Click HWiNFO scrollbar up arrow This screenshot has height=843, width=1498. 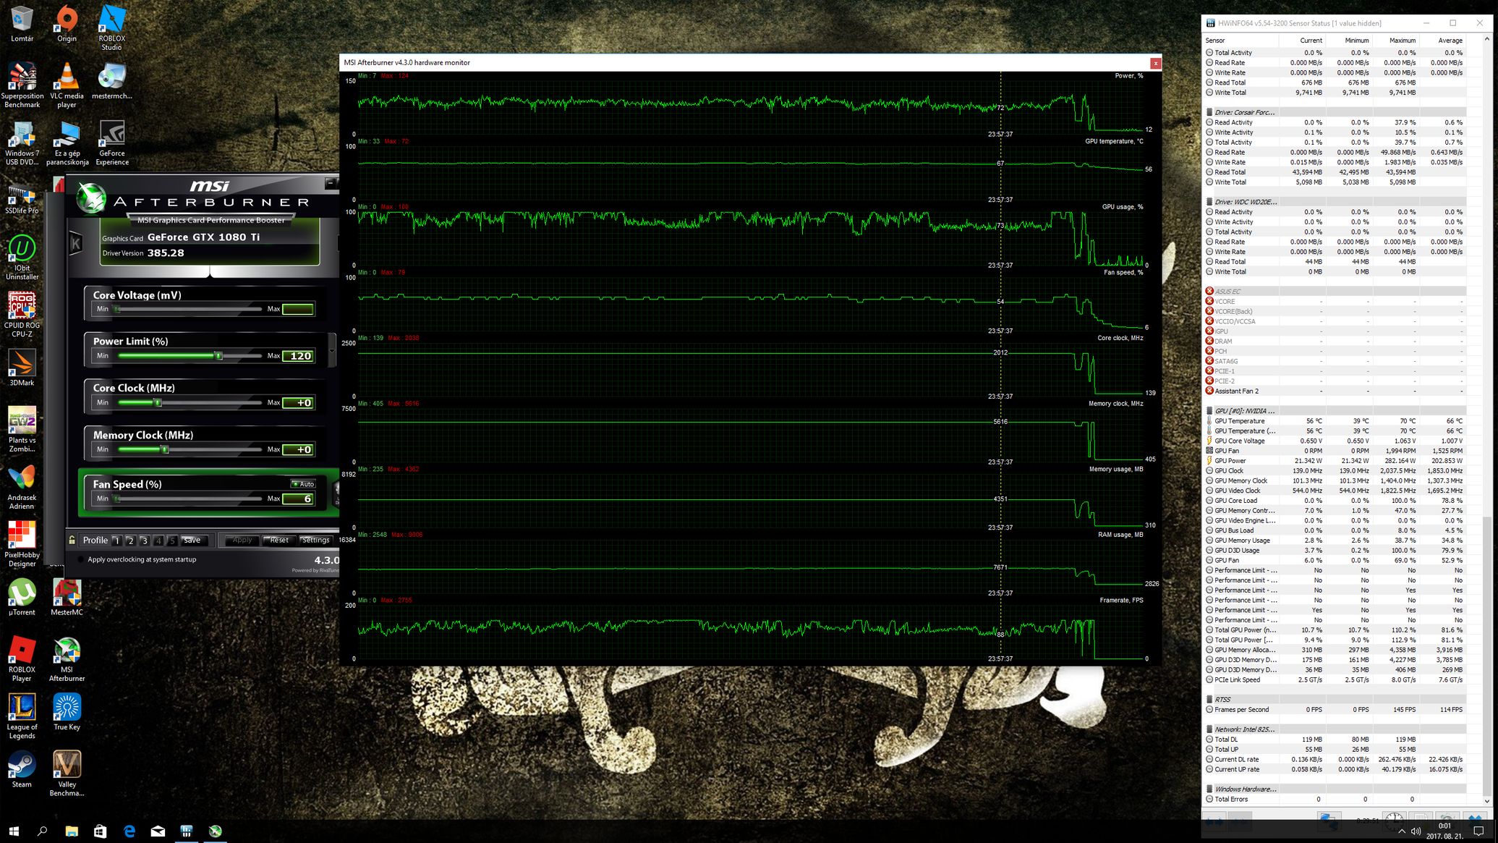click(1487, 39)
